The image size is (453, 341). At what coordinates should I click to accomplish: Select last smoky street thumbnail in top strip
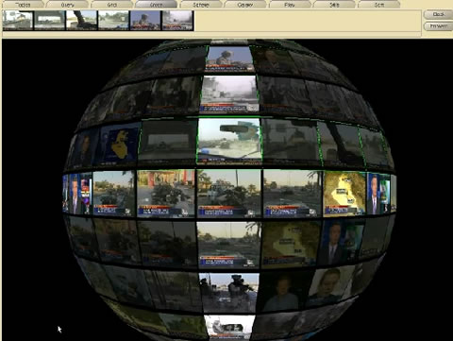pos(177,20)
